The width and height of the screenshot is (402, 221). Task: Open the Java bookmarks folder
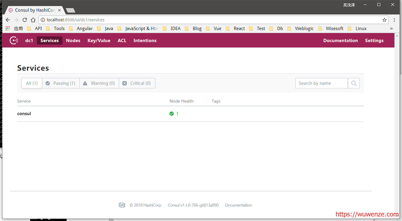pyautogui.click(x=105, y=29)
